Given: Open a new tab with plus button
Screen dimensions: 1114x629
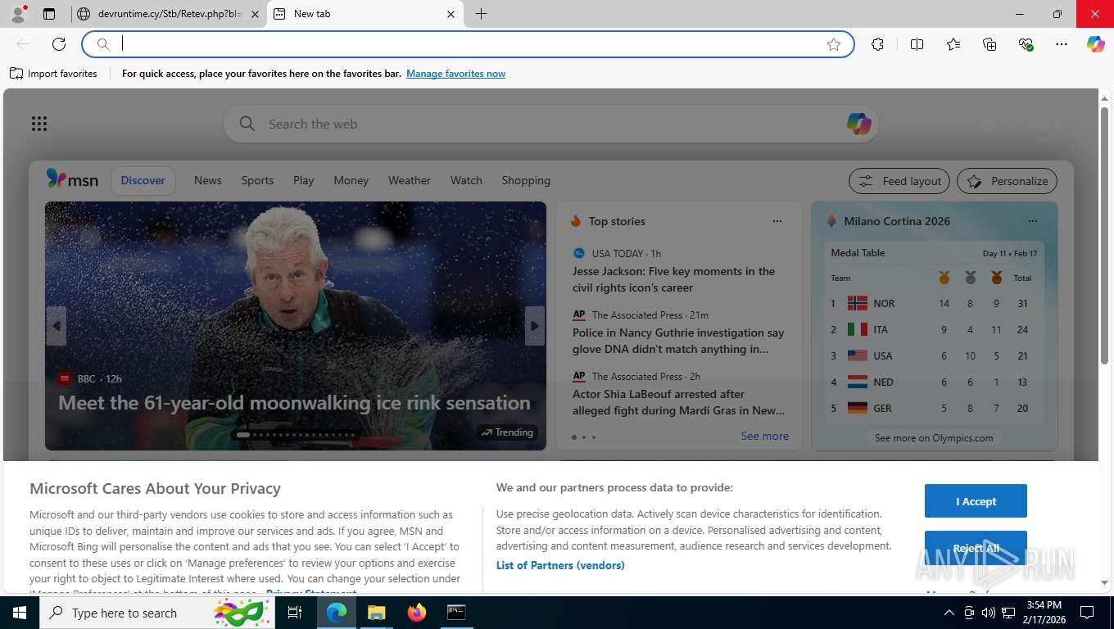Looking at the screenshot, I should point(481,14).
